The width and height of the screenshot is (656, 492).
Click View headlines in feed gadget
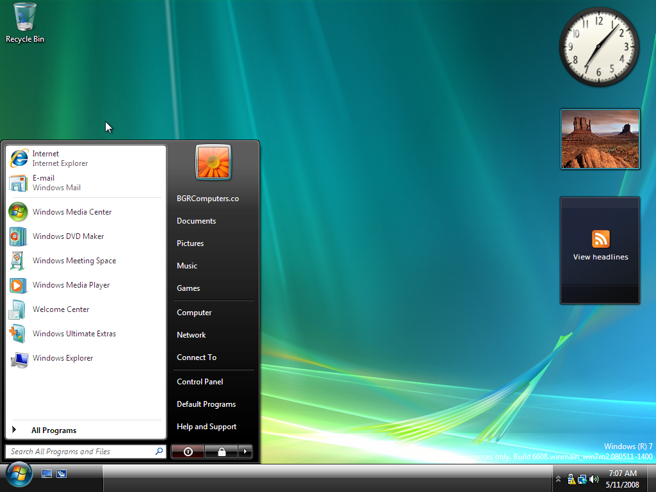pyautogui.click(x=600, y=257)
